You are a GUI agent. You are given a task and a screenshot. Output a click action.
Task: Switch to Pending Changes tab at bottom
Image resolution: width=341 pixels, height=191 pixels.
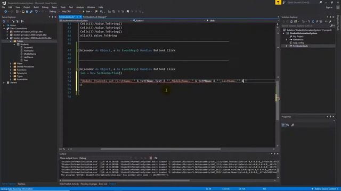[x=89, y=184]
